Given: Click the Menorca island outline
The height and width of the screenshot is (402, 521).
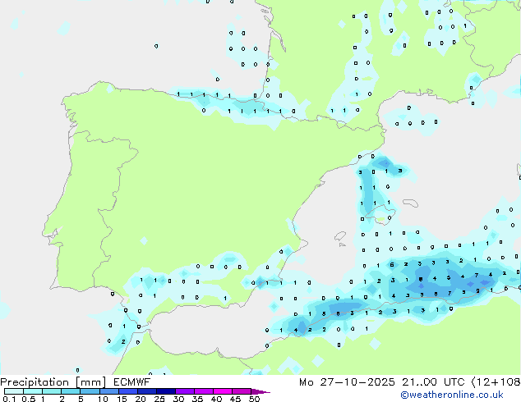Looking at the screenshot, I should coord(410,203).
